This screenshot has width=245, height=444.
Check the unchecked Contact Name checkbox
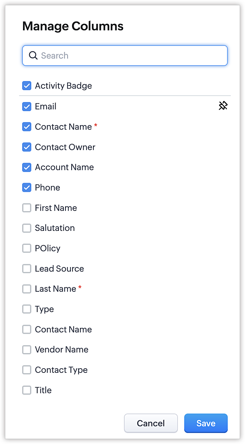[x=27, y=329]
